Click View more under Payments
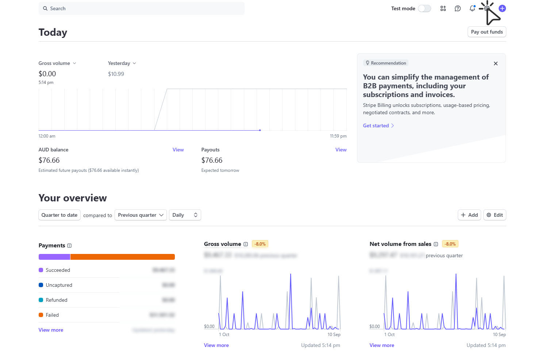Screen dimensions: 541x355 [51, 330]
